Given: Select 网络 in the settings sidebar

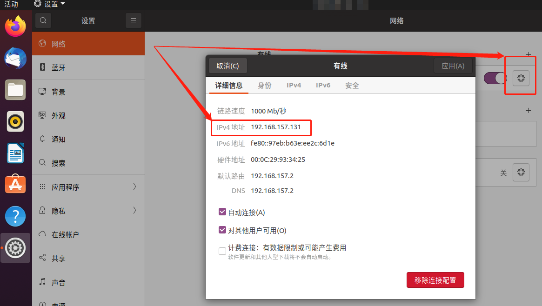Looking at the screenshot, I should (x=88, y=44).
